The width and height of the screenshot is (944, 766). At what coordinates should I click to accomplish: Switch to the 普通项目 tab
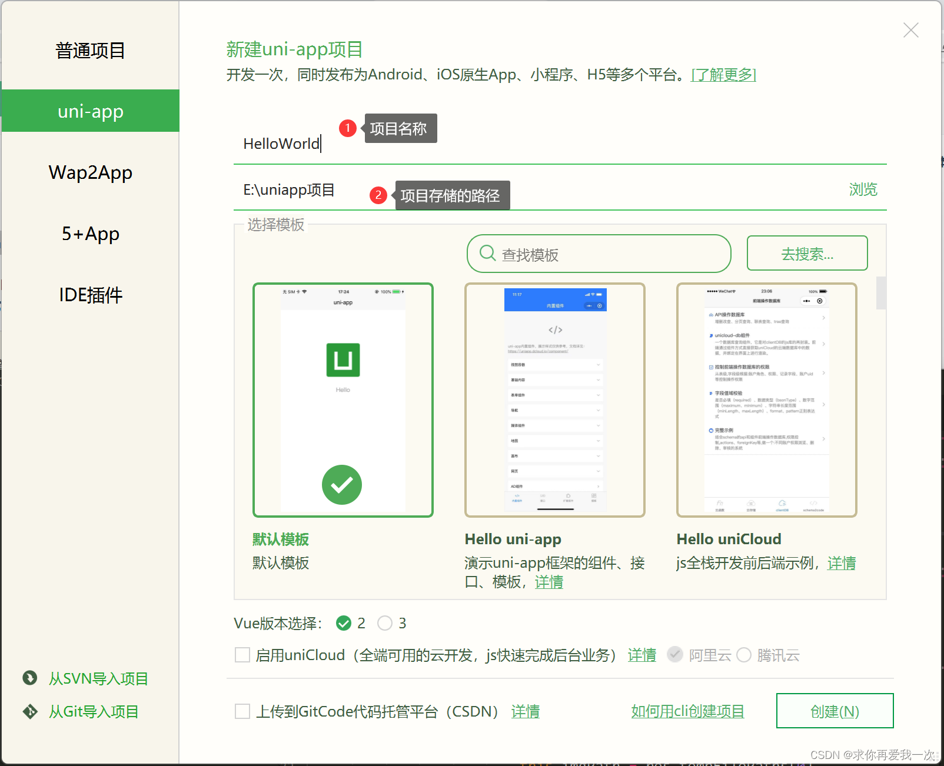pos(89,51)
